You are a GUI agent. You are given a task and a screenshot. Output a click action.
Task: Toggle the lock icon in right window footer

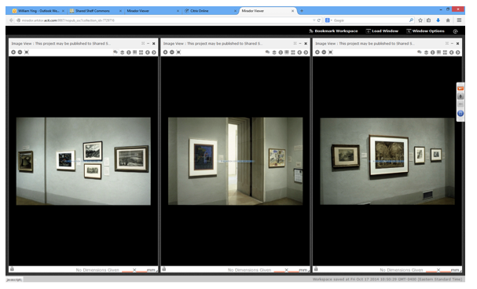[316, 269]
